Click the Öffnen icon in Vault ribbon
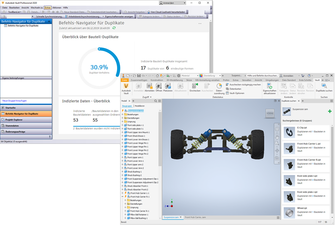 159,88
